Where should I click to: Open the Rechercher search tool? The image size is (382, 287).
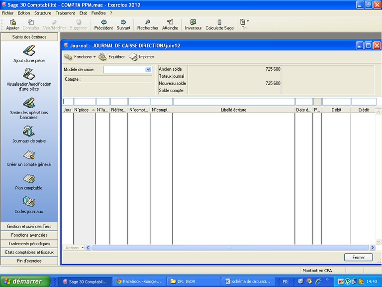click(148, 24)
